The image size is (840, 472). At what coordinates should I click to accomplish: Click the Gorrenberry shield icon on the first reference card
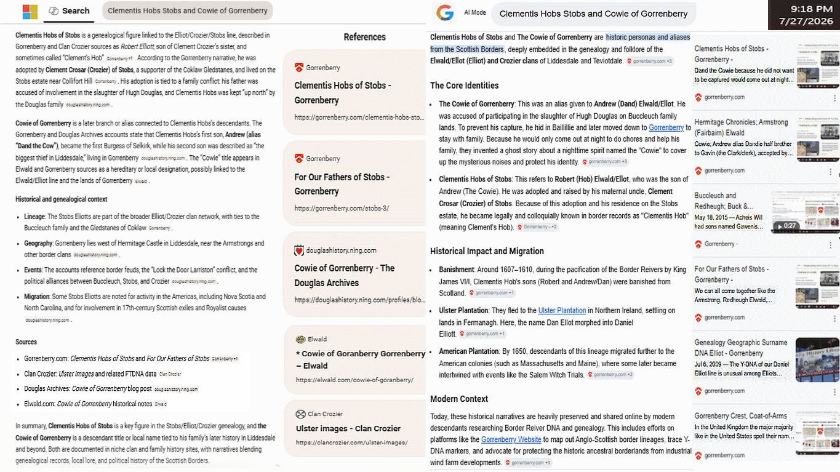click(299, 68)
